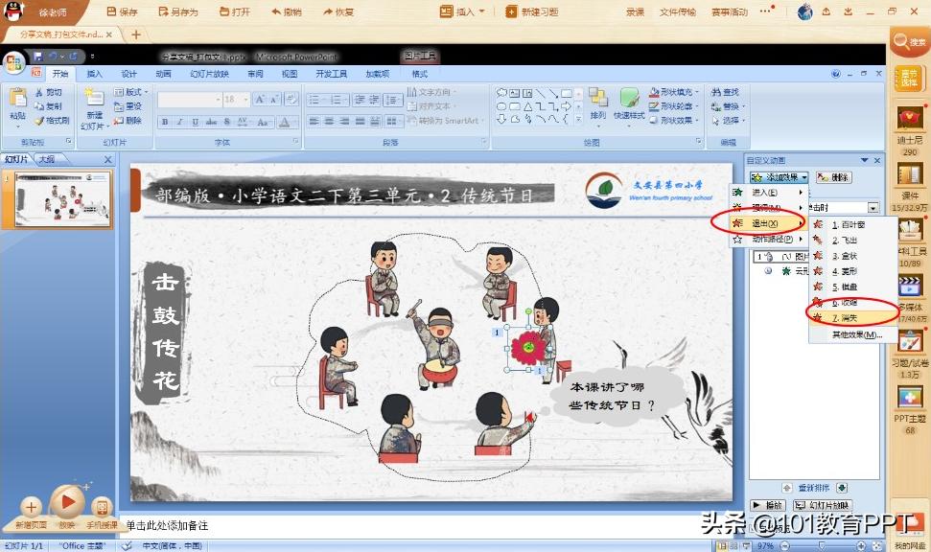Select exit effect 7. 消失
The width and height of the screenshot is (931, 552).
pos(853,318)
